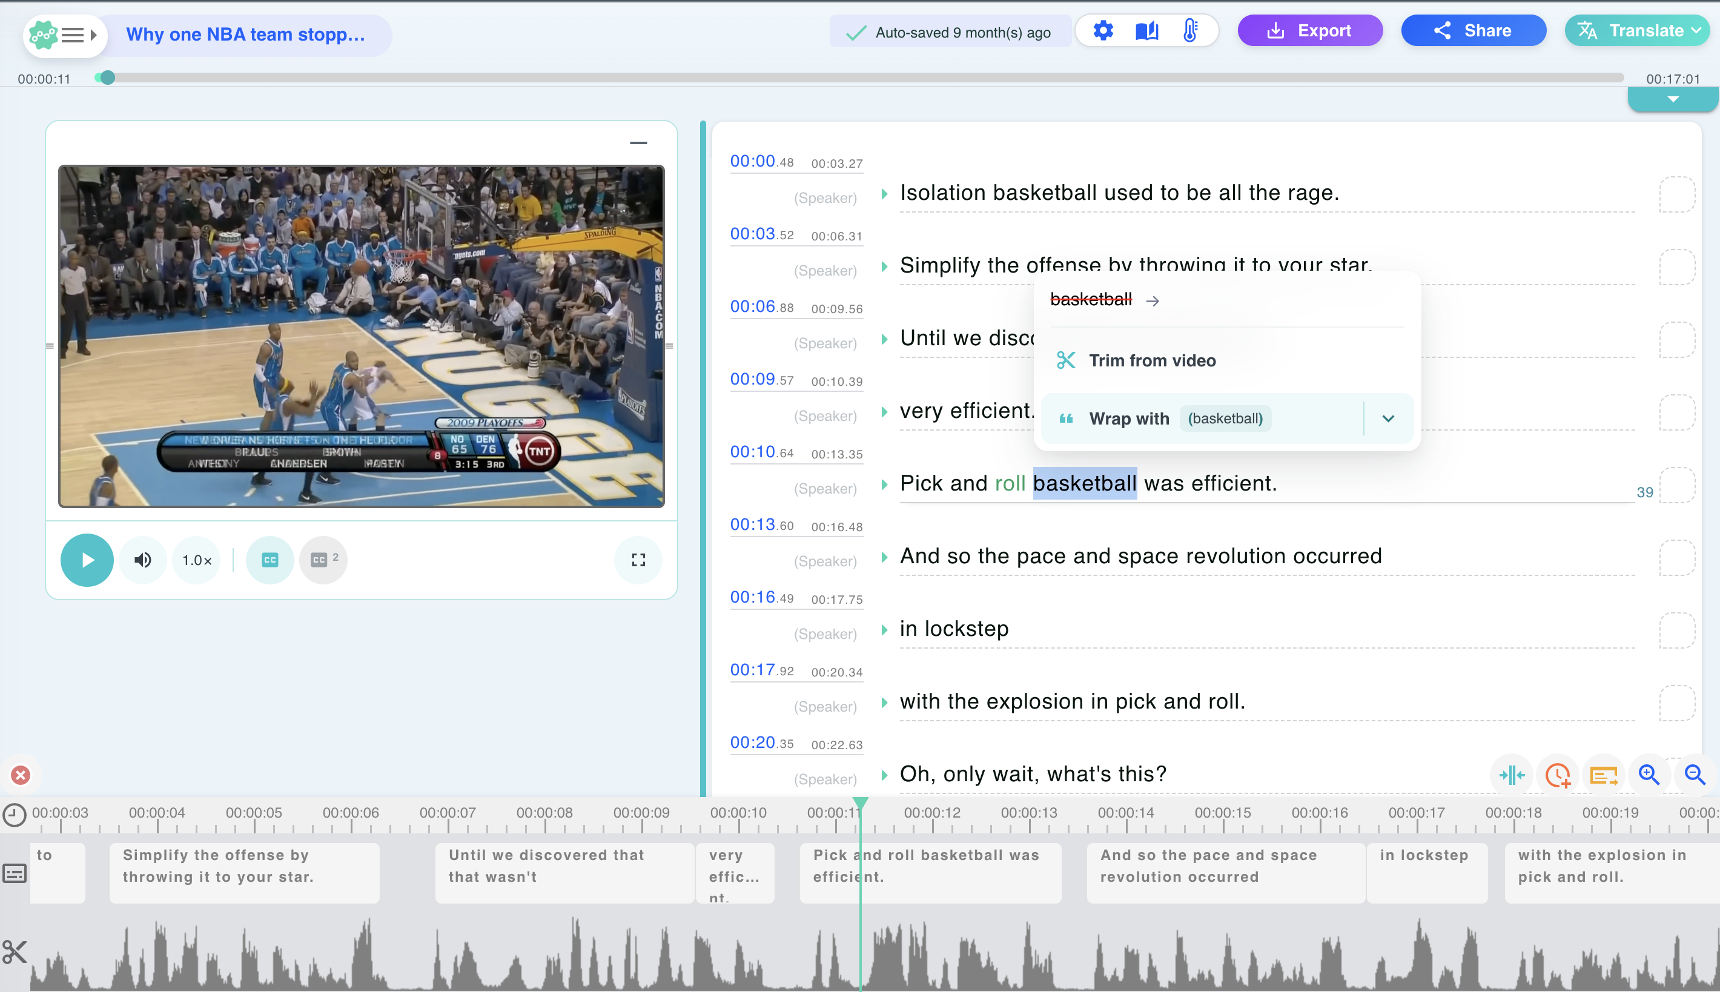Viewport: 1720px width, 992px height.
Task: Mute the video with the volume icon
Action: click(x=142, y=560)
